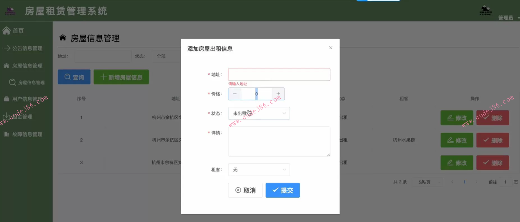The width and height of the screenshot is (520, 222).
Task: Click 修改 button in row 3
Action: [457, 163]
